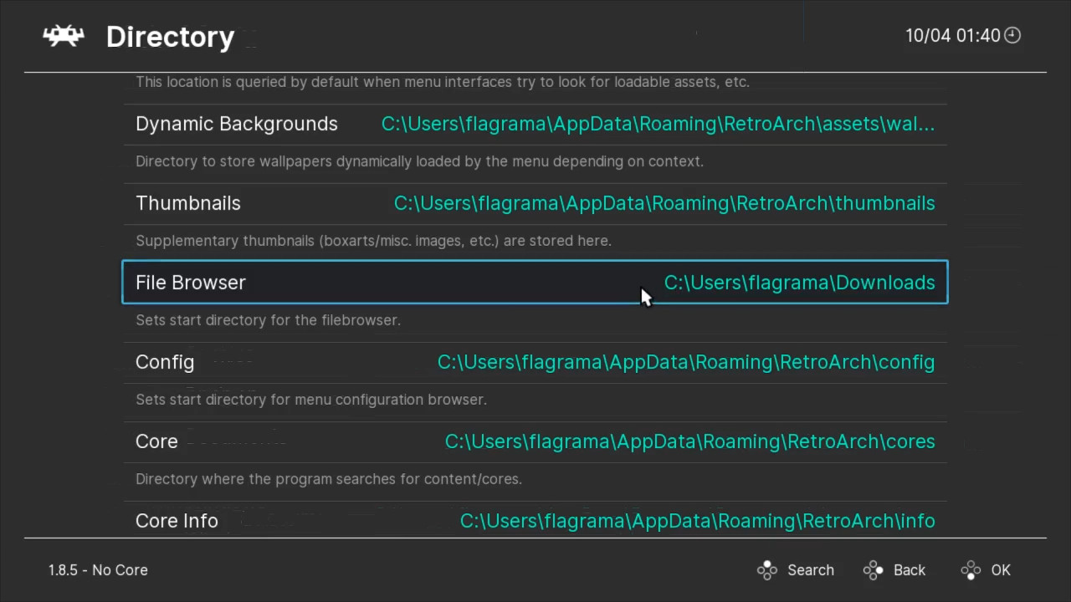Click the RetroArch invader logo icon
The height and width of the screenshot is (602, 1071).
coord(64,36)
